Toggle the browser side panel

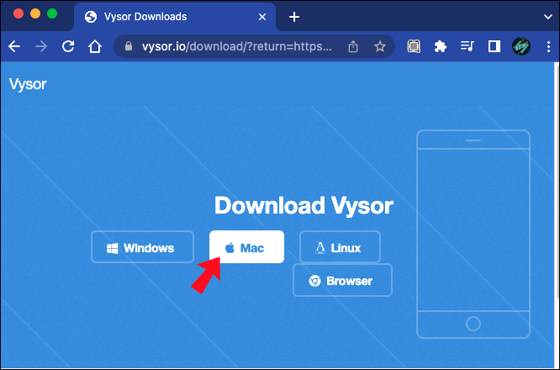click(494, 46)
